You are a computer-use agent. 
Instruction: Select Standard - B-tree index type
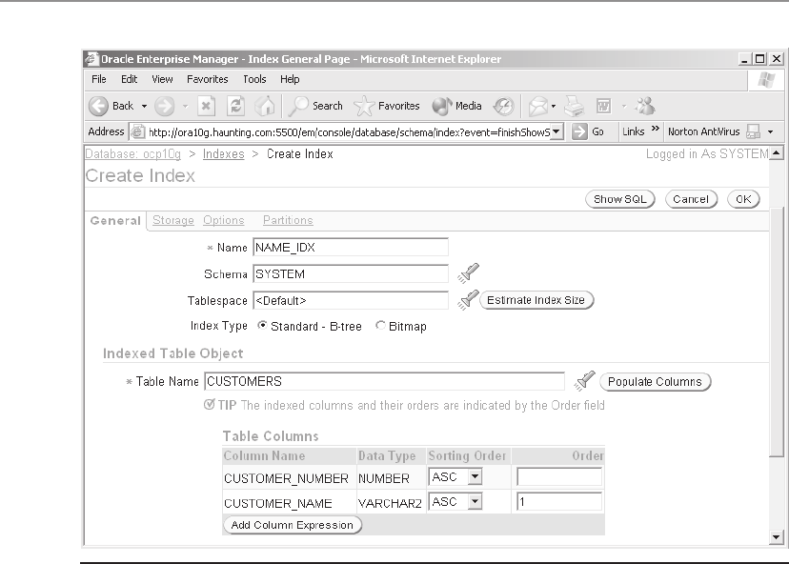pos(262,326)
